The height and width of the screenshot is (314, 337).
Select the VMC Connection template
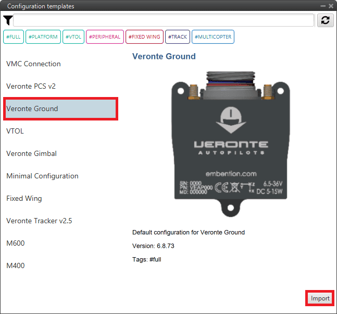33,64
